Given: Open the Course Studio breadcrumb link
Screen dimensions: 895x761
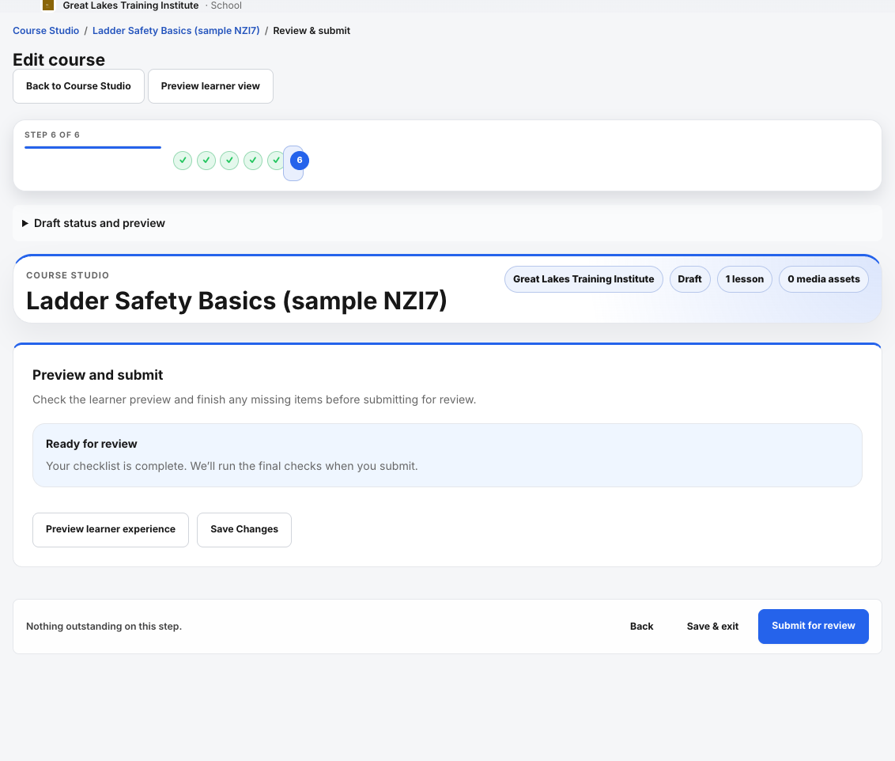Looking at the screenshot, I should click(46, 31).
